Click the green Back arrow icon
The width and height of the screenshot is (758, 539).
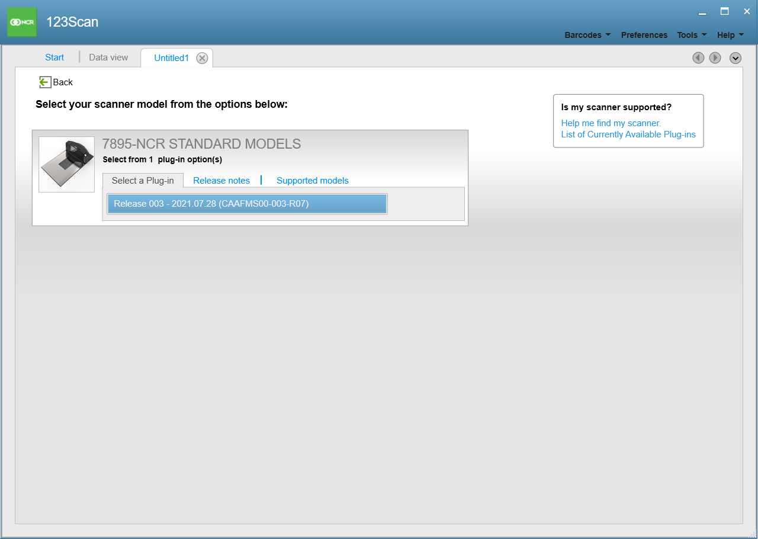(x=45, y=82)
